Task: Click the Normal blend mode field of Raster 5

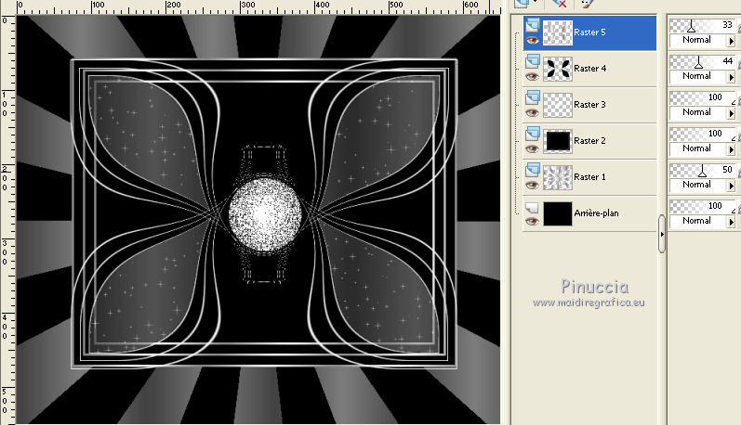Action: (698, 40)
